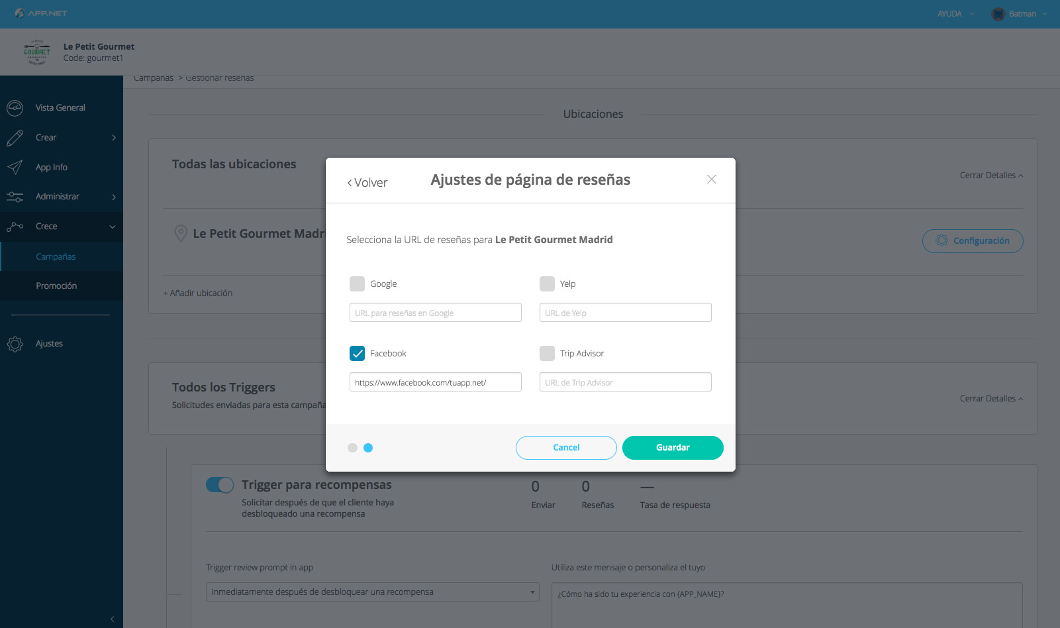Open the Batman user avatar
This screenshot has width=1060, height=628.
pyautogui.click(x=998, y=14)
